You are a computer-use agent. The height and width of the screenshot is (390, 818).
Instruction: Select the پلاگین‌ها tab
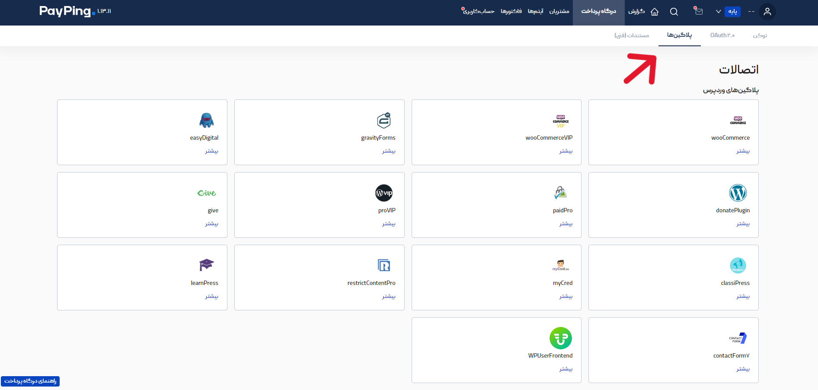[x=680, y=35]
